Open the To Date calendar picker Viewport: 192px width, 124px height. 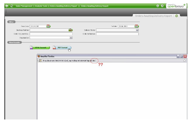coord(136,26)
